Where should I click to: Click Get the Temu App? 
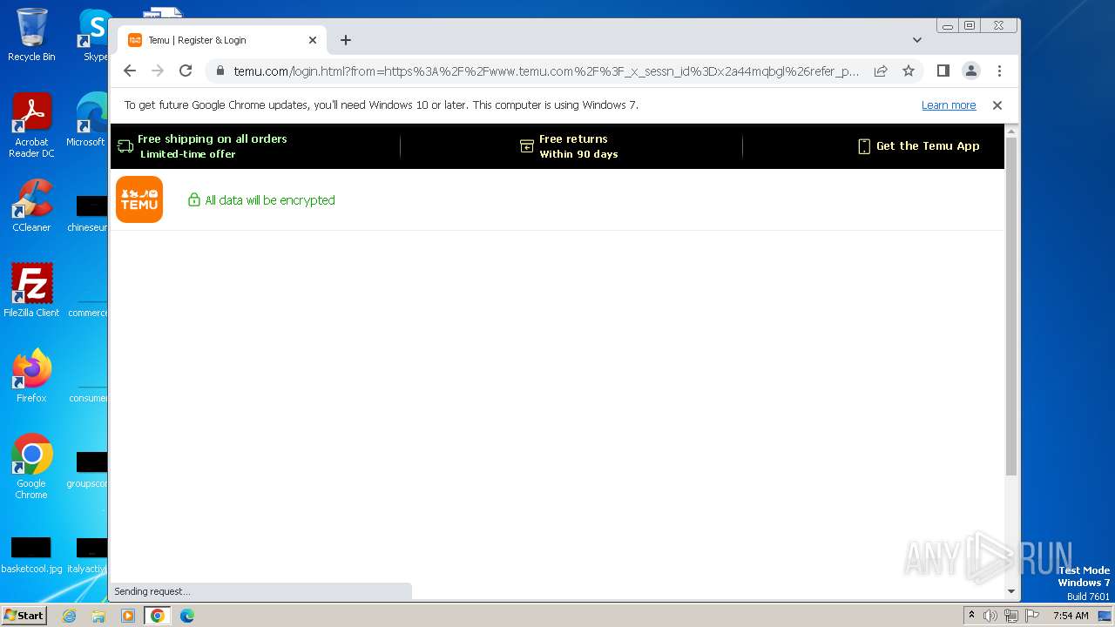928,146
